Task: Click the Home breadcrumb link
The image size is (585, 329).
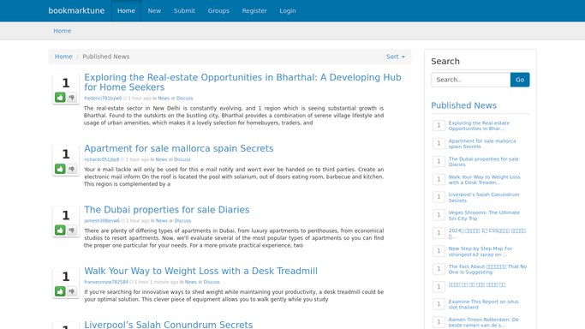Action: click(63, 57)
